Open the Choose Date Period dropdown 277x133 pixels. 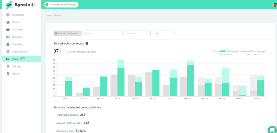67,33
